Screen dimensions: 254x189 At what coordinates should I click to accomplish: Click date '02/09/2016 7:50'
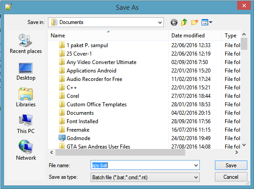tap(190, 62)
